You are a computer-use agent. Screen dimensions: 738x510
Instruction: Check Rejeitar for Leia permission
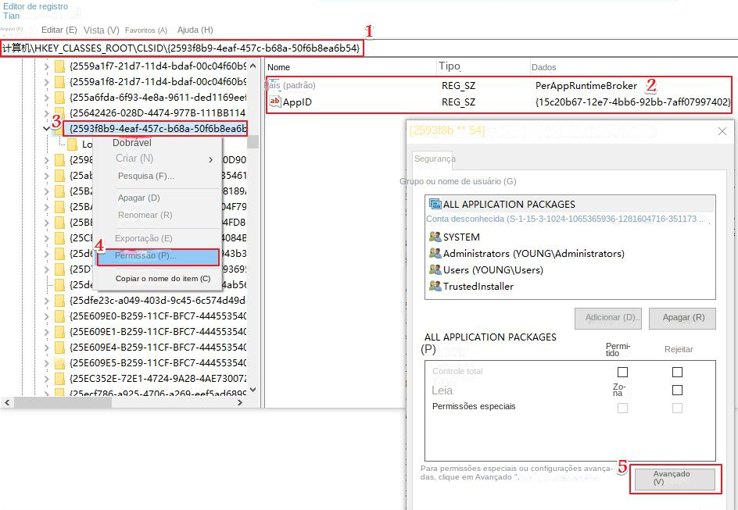click(x=677, y=391)
